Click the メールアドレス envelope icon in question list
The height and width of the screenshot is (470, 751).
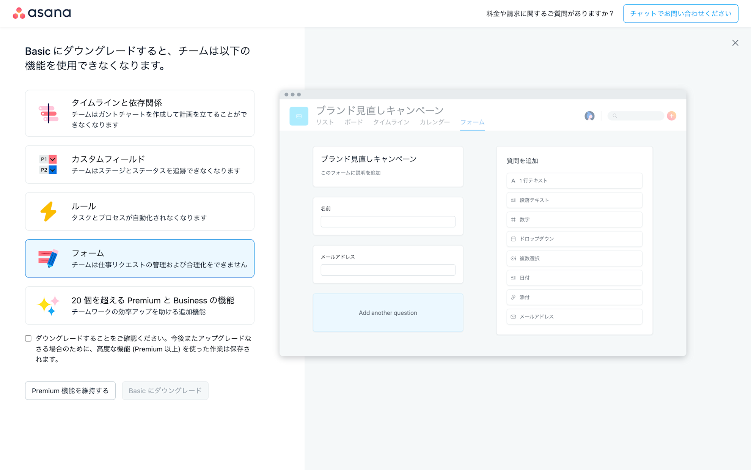pyautogui.click(x=513, y=317)
